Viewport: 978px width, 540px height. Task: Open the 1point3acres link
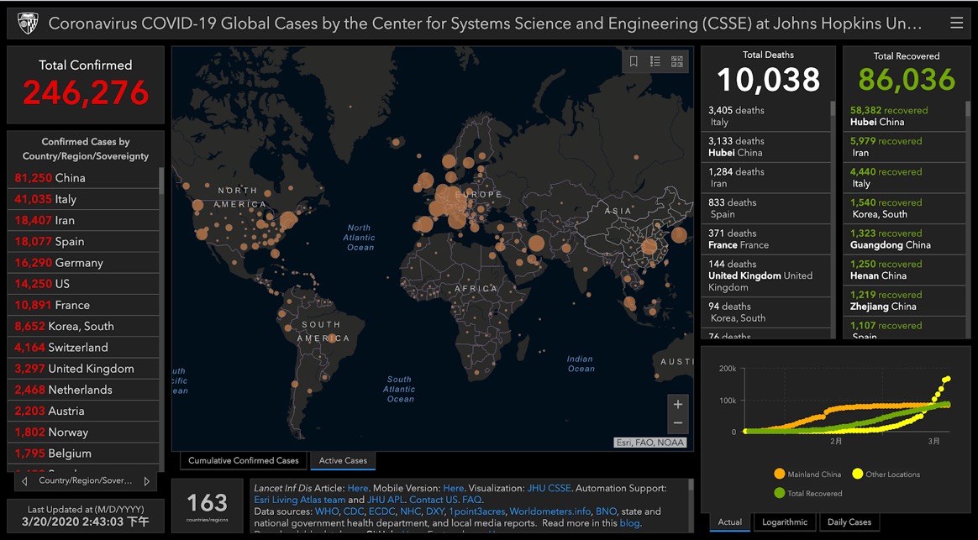pos(476,511)
